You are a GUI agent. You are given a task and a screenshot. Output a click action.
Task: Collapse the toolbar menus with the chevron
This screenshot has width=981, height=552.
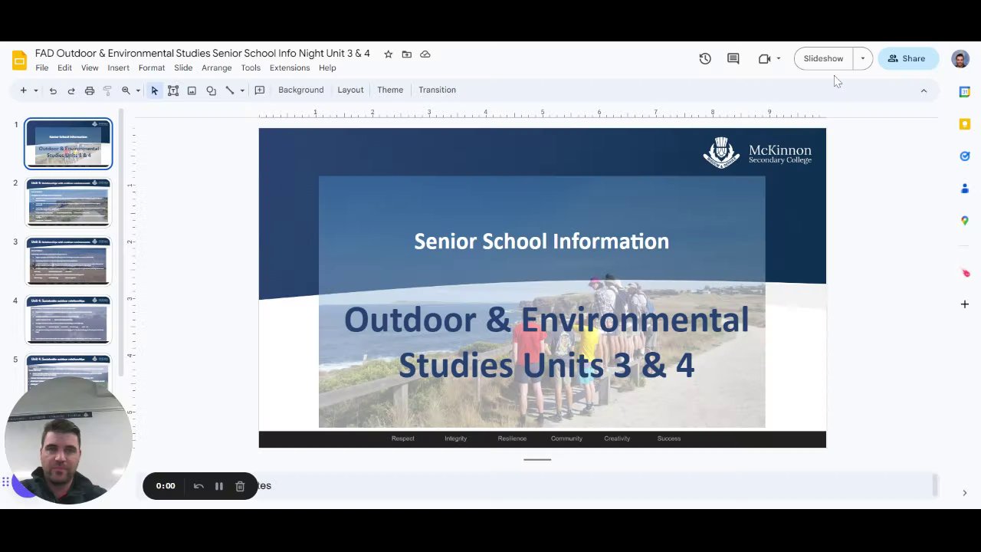tap(924, 90)
